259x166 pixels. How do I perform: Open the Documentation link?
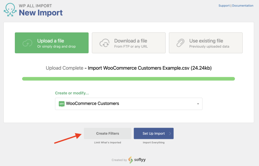243,6
